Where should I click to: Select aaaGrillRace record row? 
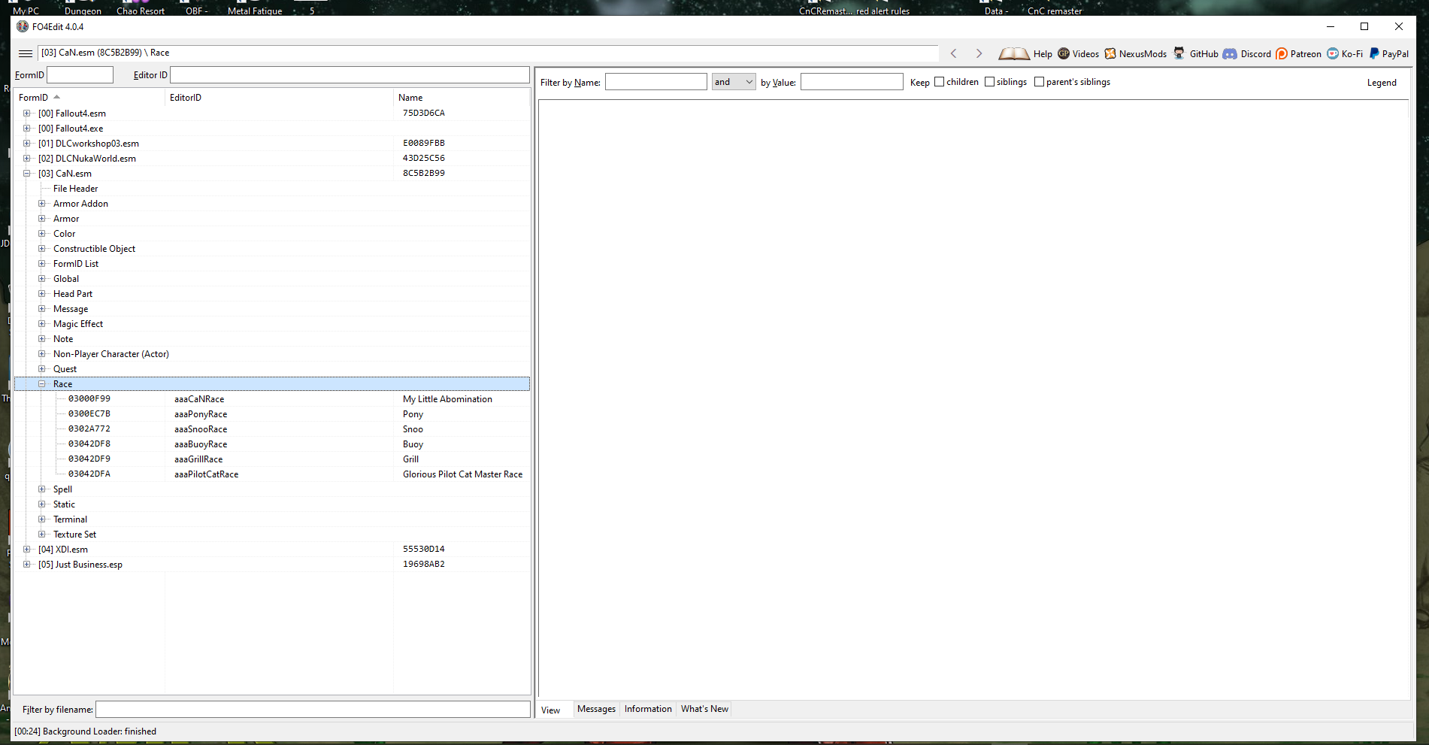(x=272, y=459)
